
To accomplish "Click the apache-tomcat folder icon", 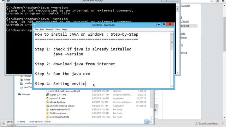I will click(47, 109).
